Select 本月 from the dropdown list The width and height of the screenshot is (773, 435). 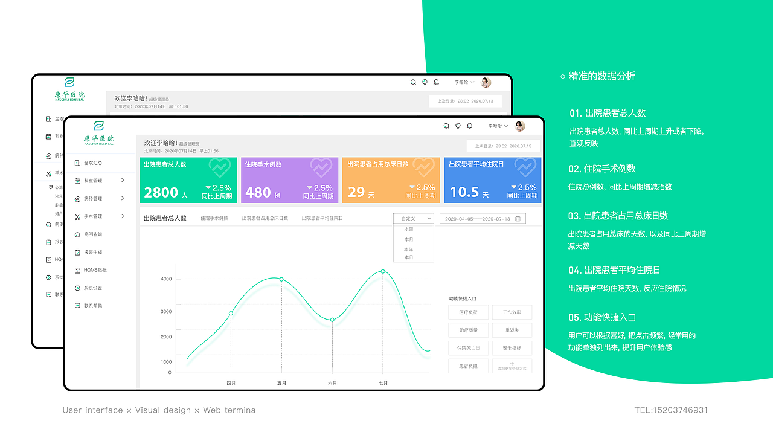point(409,240)
